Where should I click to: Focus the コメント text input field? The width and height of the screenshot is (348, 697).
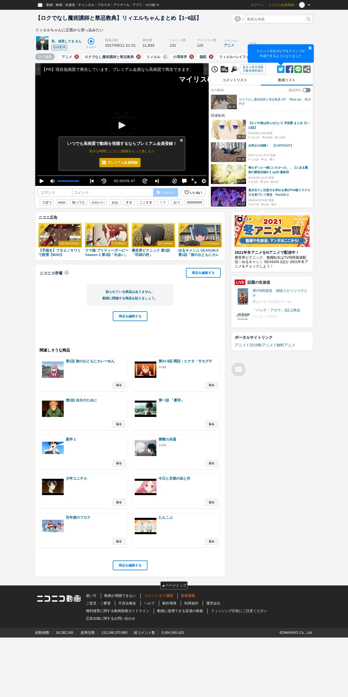click(113, 192)
